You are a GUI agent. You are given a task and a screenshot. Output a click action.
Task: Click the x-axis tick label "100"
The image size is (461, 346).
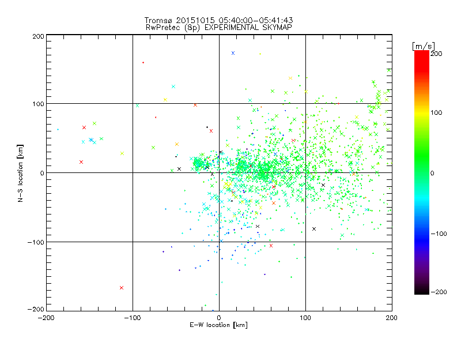305,318
